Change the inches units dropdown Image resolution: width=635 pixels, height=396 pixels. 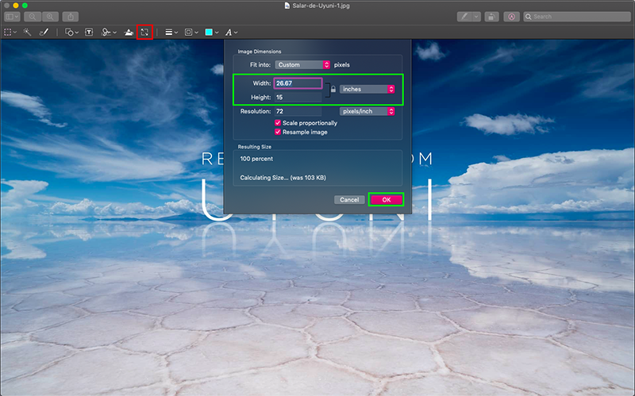coord(367,89)
